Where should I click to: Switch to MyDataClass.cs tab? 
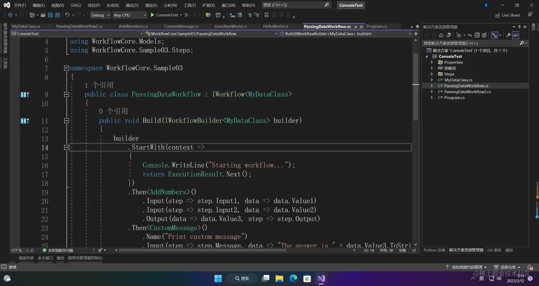26,26
